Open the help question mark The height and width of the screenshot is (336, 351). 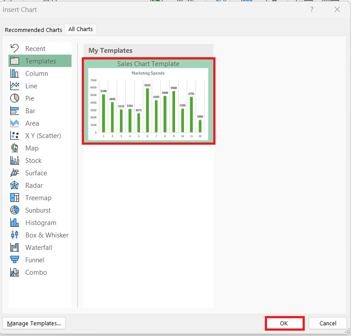click(311, 9)
